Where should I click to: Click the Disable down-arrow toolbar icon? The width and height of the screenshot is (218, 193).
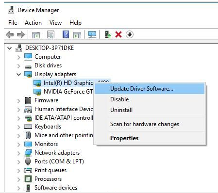(130, 34)
